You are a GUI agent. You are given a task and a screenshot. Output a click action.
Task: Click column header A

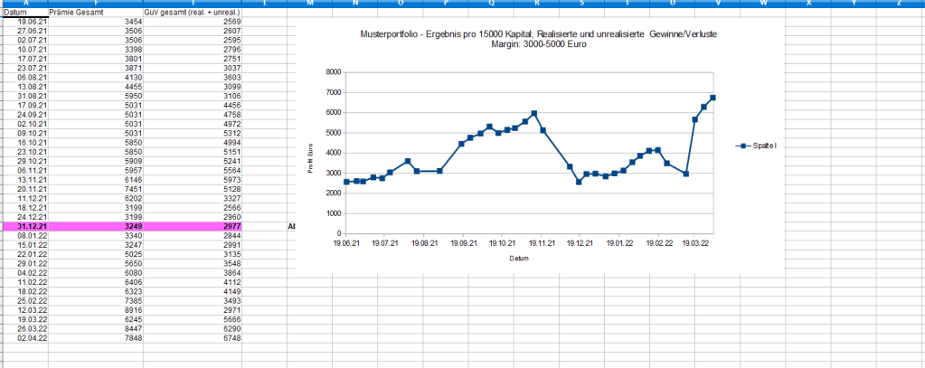pyautogui.click(x=24, y=4)
